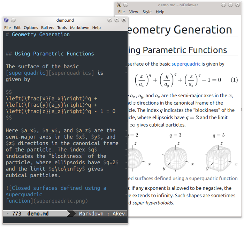Minimize the demo.md Emacs window

[110, 20]
